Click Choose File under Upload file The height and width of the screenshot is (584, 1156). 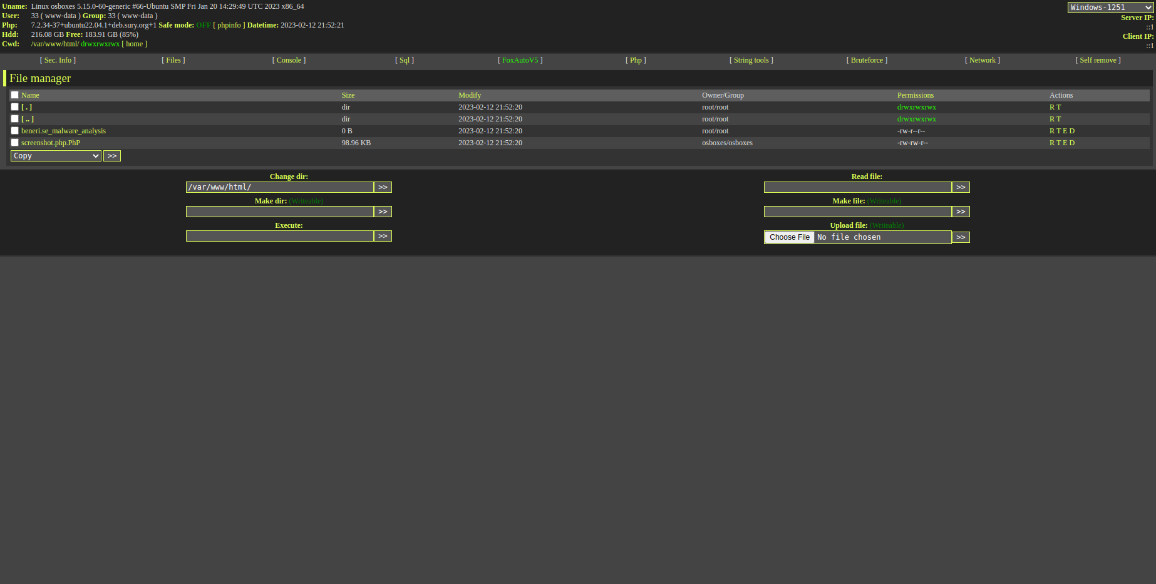(790, 237)
